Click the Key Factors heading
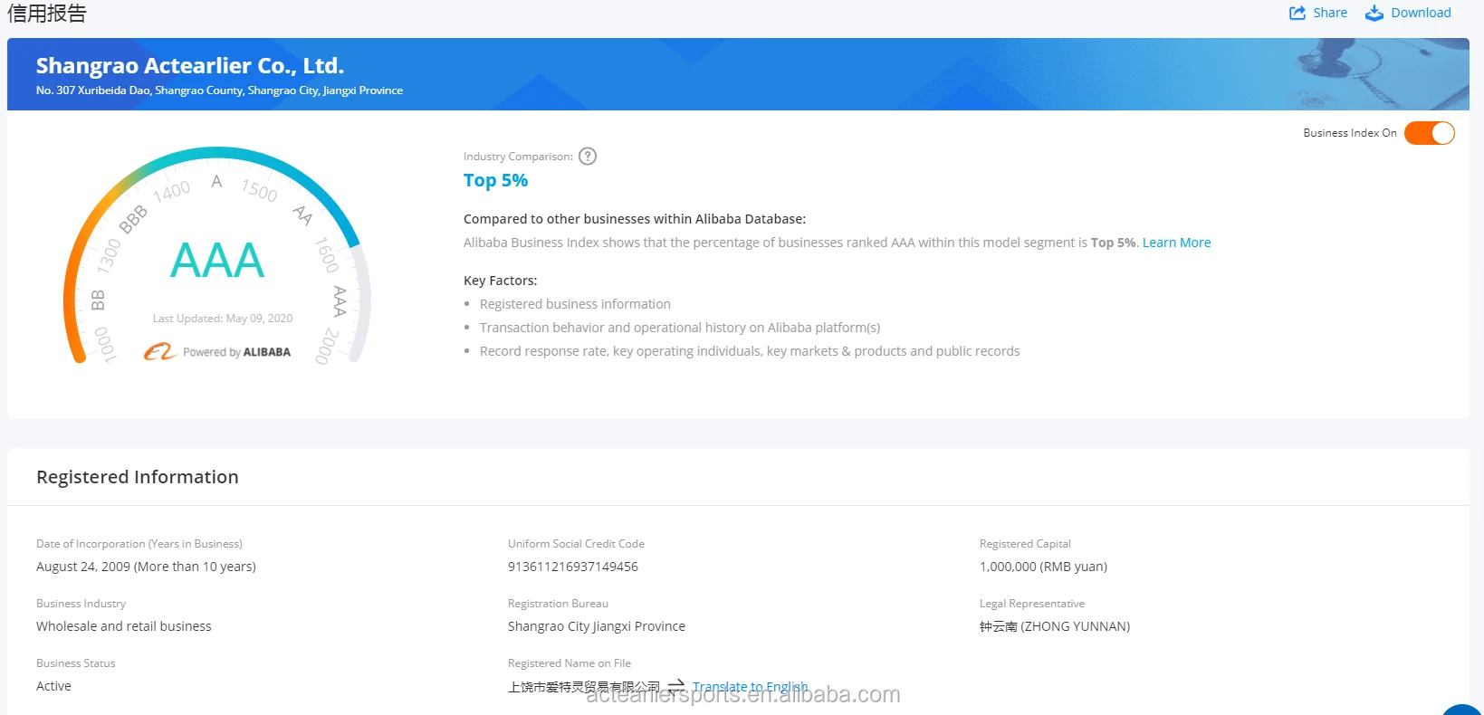 tap(500, 281)
